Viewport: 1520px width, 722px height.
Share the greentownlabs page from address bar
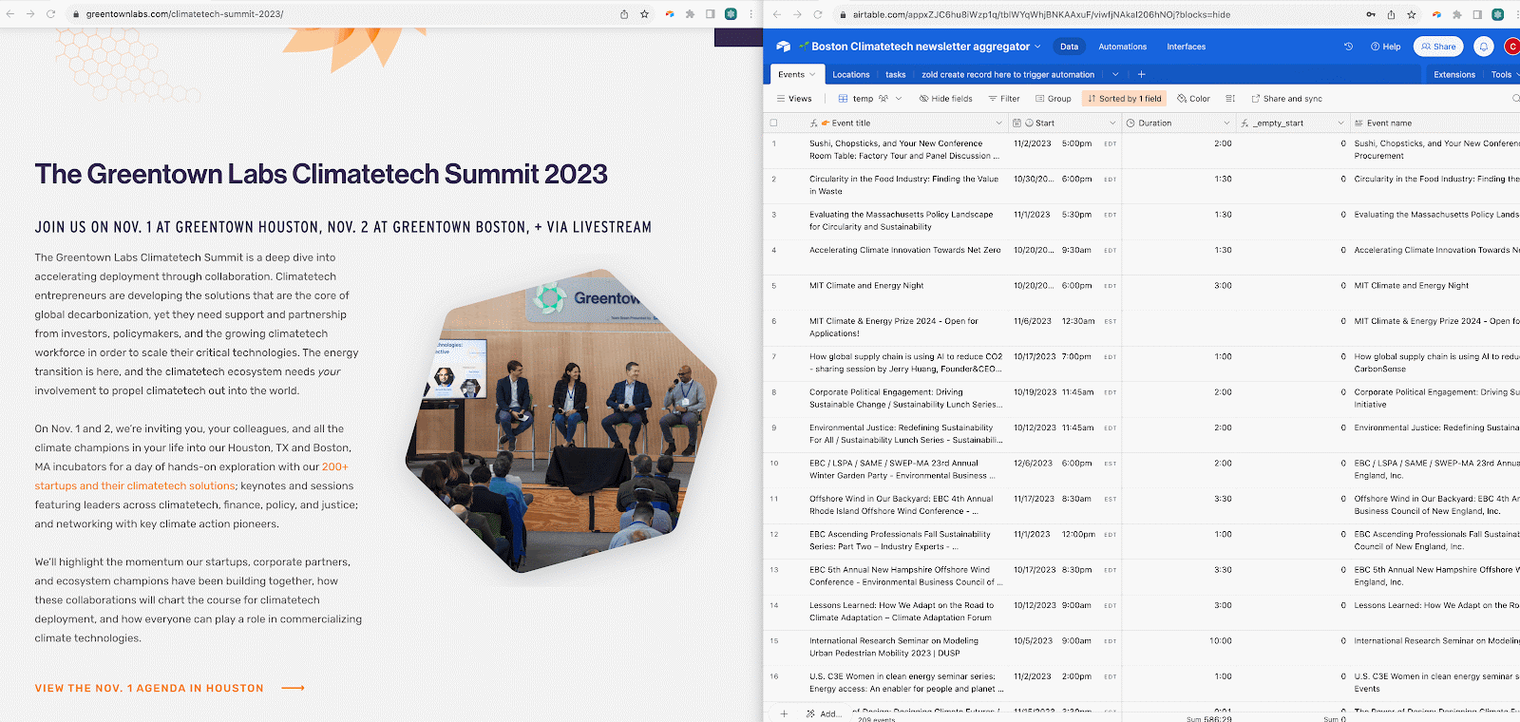(x=624, y=14)
